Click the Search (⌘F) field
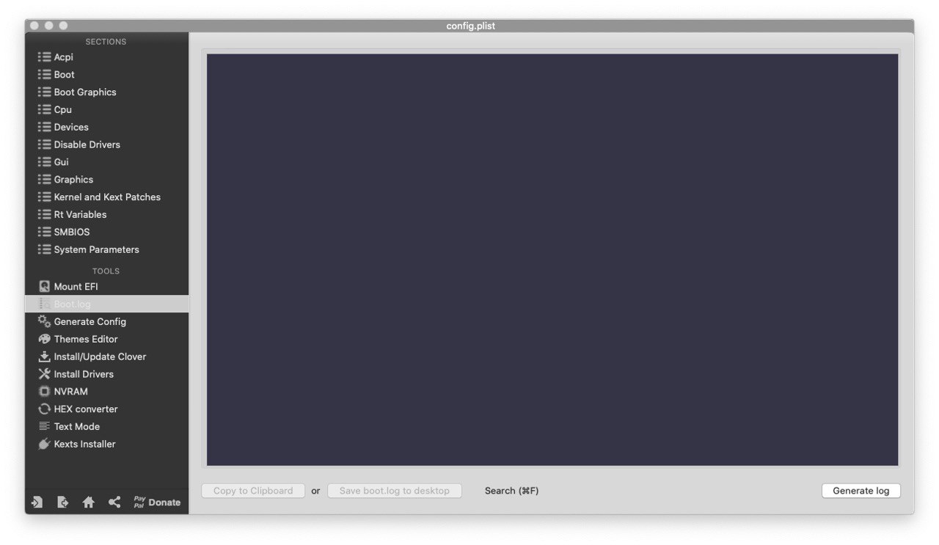The image size is (939, 545). [512, 491]
